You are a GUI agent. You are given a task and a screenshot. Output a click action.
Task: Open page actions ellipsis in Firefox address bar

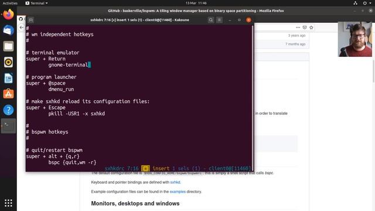tap(298, 28)
